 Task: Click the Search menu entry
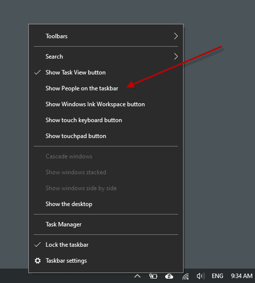[x=106, y=57]
